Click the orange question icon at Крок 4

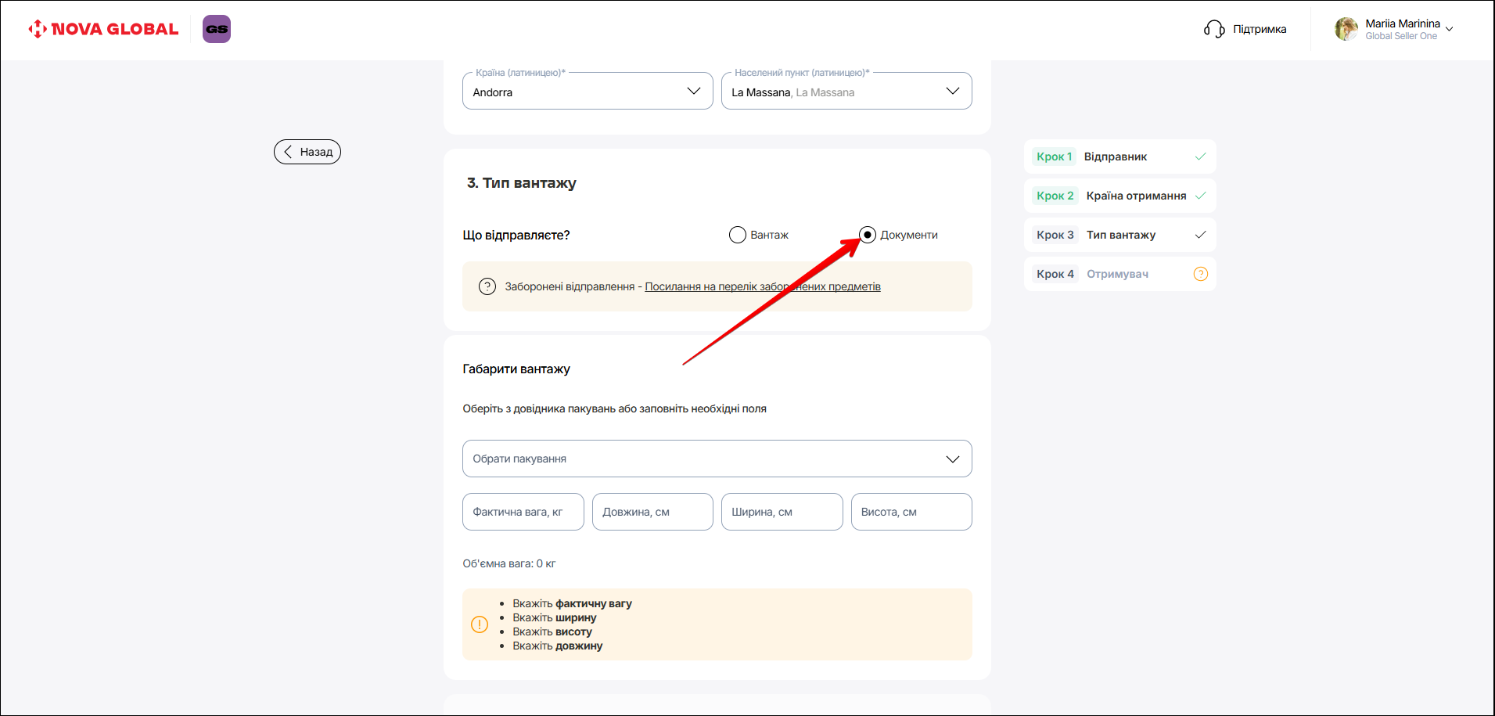(1200, 274)
